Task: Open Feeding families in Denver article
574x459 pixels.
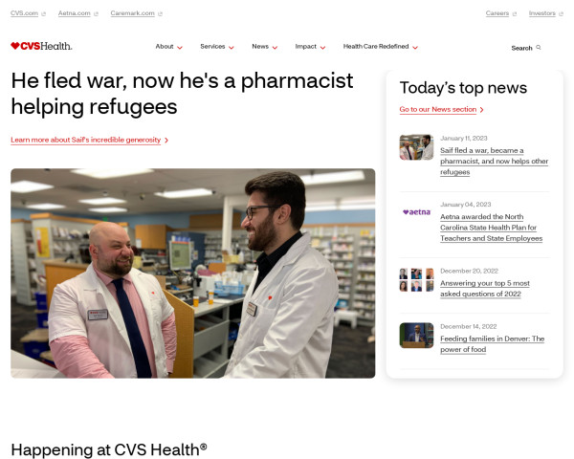Action: pyautogui.click(x=492, y=344)
